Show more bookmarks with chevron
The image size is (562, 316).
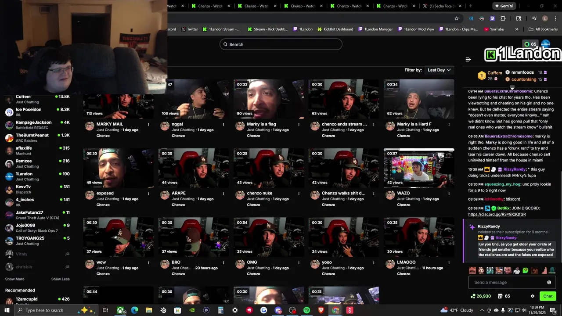point(517,29)
